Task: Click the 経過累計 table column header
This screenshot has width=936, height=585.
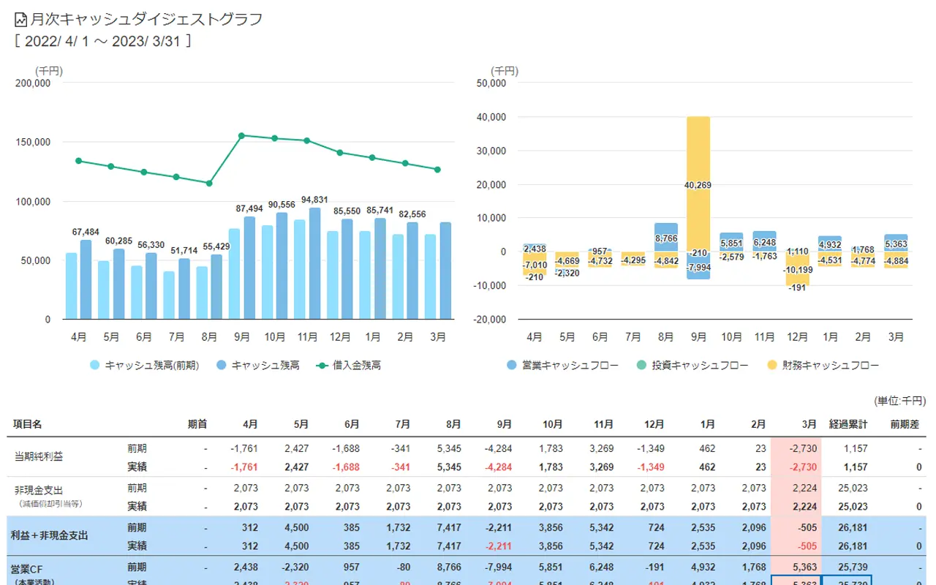Action: coord(848,424)
